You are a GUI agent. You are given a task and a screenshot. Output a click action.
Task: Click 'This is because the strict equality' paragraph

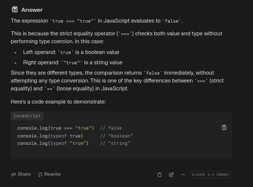click(x=116, y=37)
